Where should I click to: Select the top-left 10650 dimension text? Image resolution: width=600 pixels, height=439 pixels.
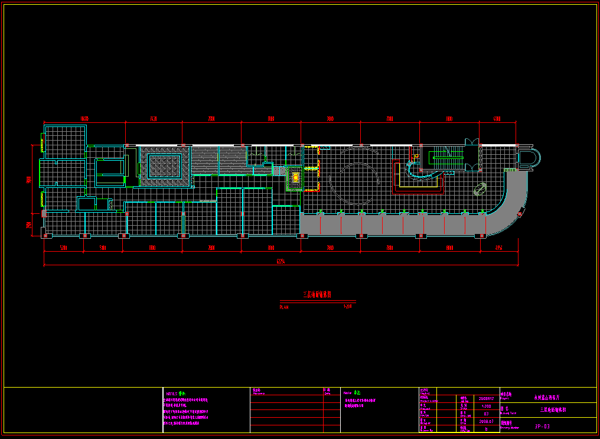click(x=84, y=119)
